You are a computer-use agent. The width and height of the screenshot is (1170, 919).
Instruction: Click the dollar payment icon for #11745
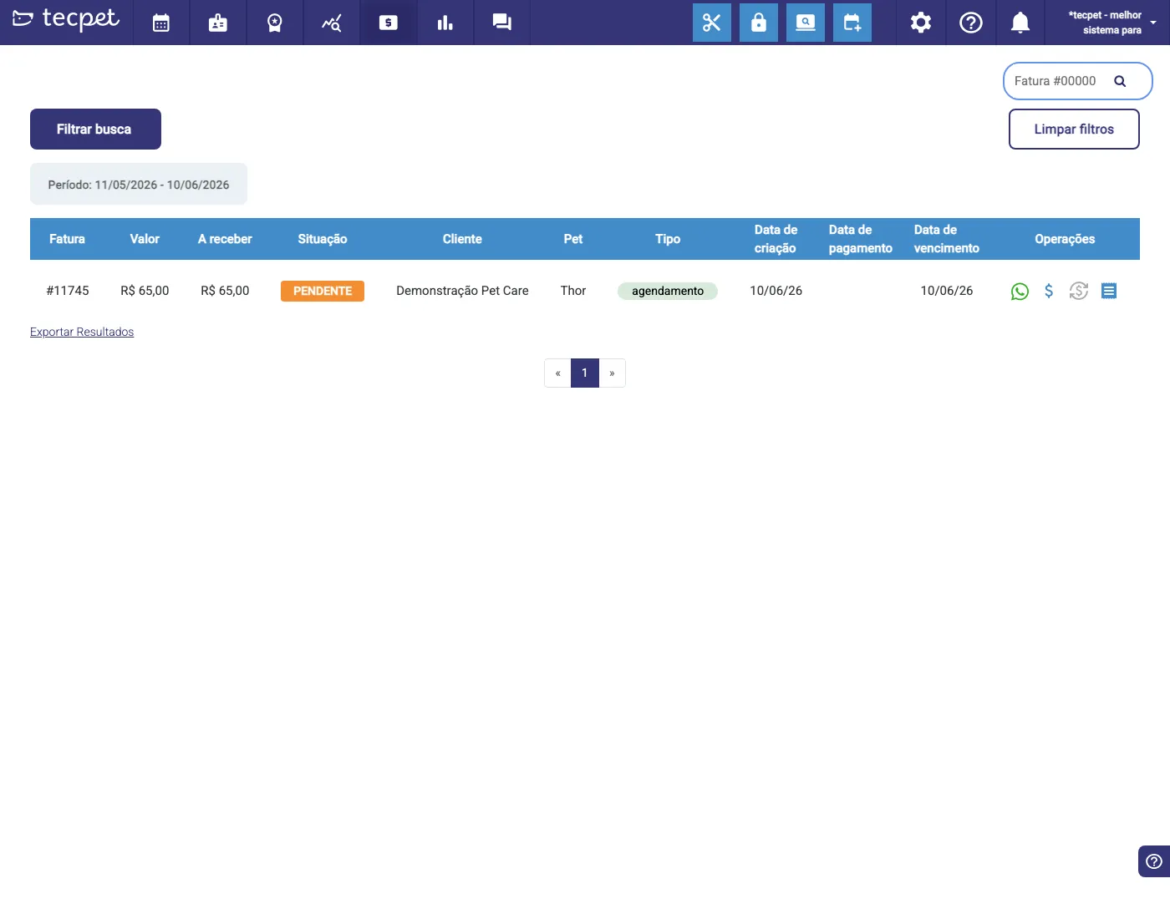coord(1049,291)
